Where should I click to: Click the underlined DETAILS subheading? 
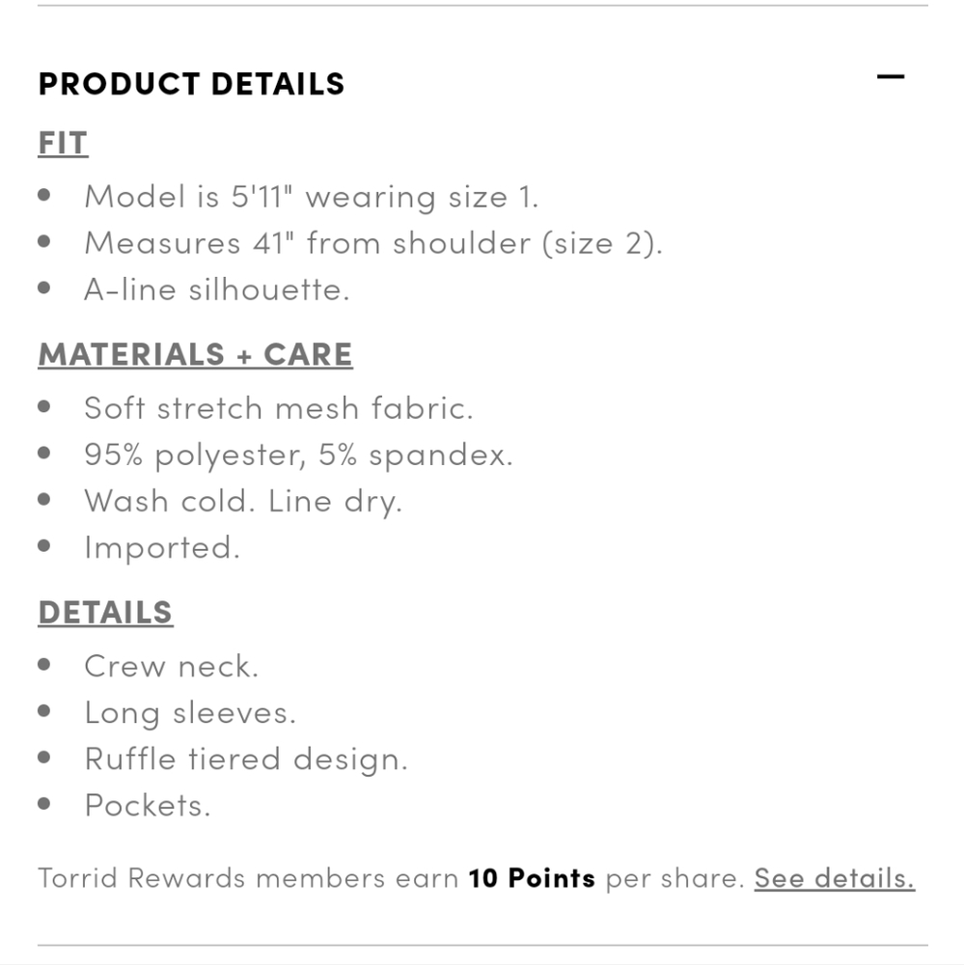[105, 612]
